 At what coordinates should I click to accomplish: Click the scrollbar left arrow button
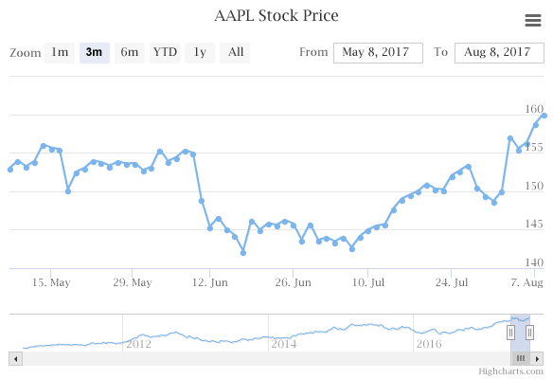point(16,359)
